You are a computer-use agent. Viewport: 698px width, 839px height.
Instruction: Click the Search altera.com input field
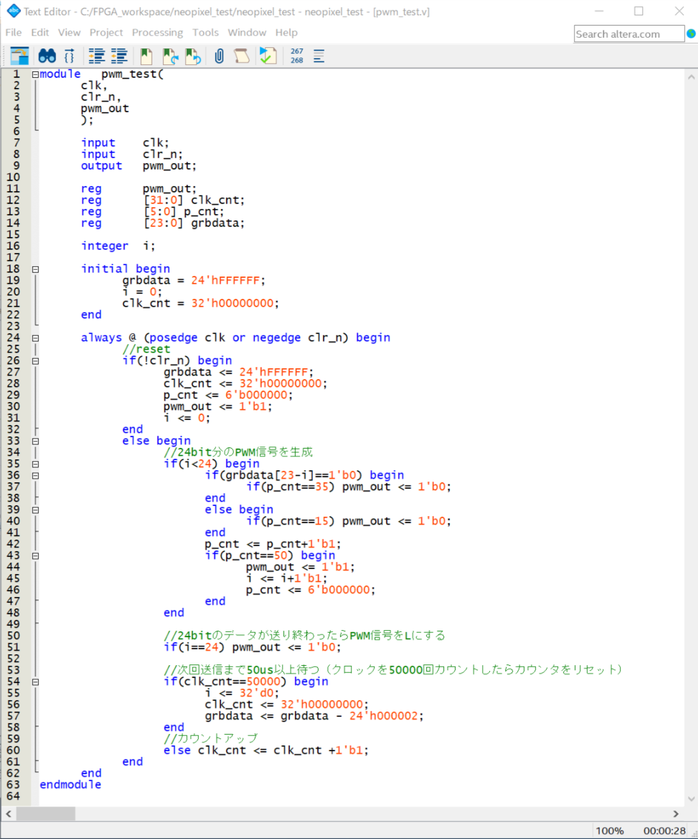tap(629, 34)
